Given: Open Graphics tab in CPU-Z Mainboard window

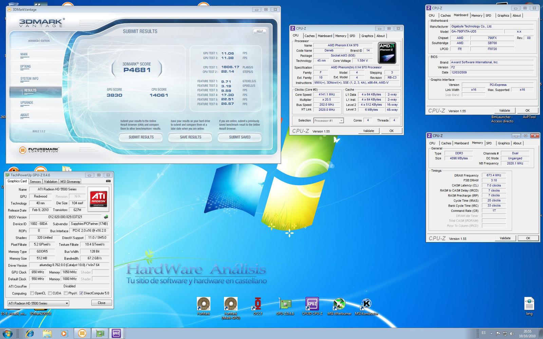Looking at the screenshot, I should pyautogui.click(x=503, y=16).
